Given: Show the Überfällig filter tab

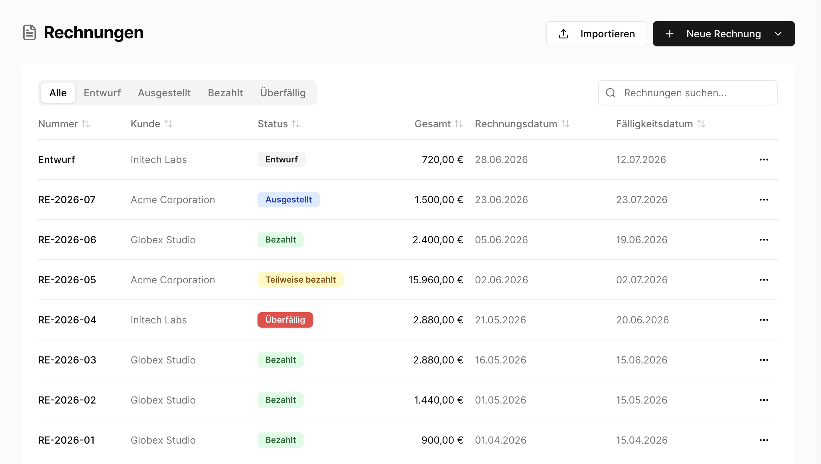Looking at the screenshot, I should tap(283, 93).
